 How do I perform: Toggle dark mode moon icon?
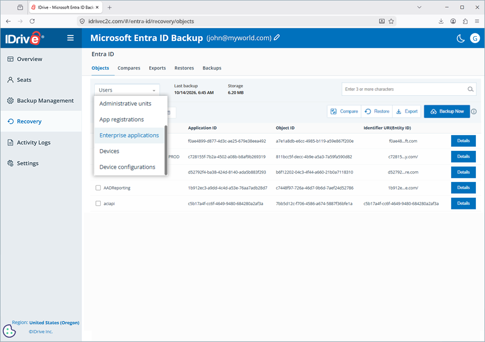[461, 38]
